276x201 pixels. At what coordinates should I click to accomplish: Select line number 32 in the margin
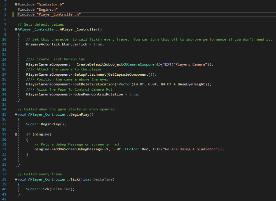coord(4,149)
